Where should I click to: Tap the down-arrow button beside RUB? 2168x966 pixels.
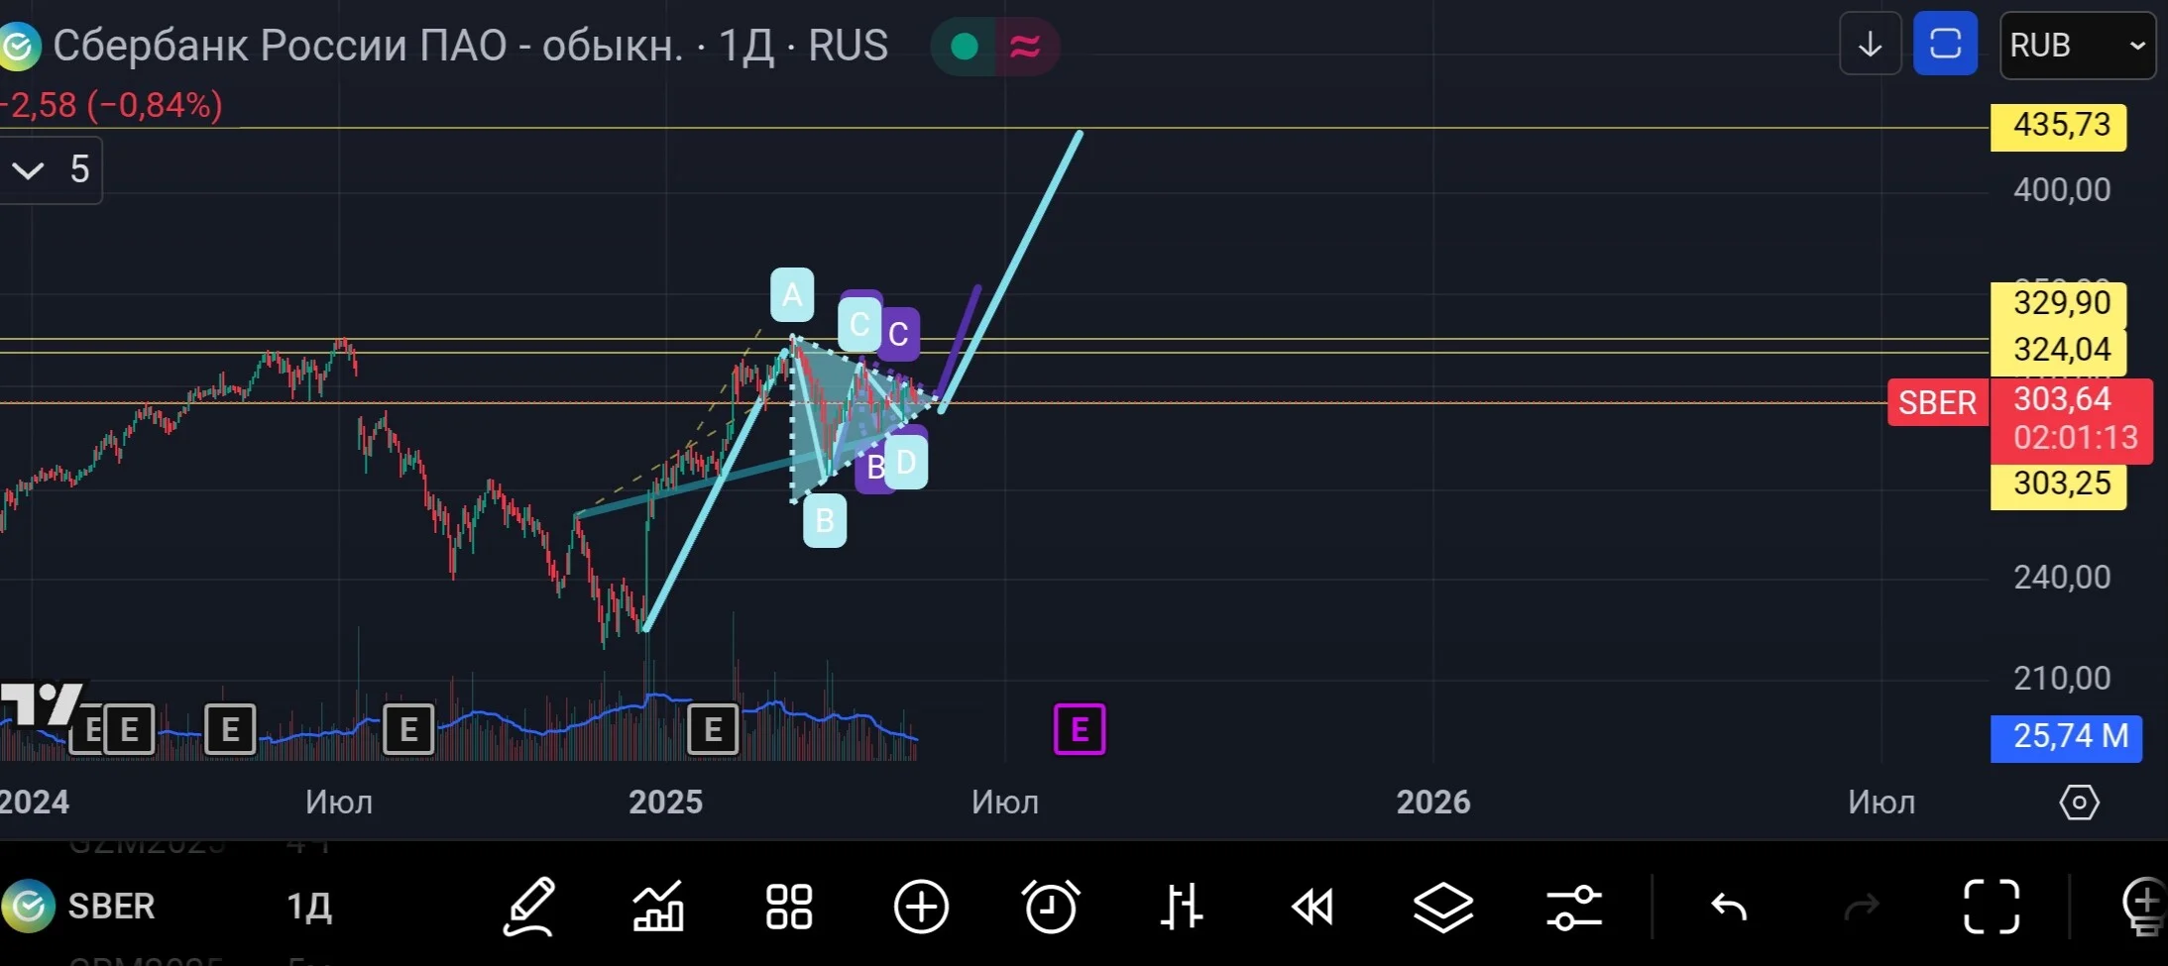(x=1871, y=45)
